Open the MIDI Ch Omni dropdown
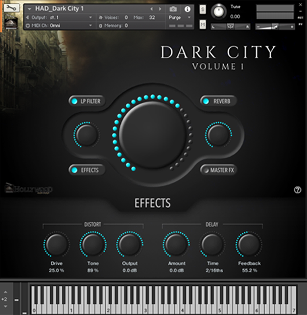 coord(60,26)
